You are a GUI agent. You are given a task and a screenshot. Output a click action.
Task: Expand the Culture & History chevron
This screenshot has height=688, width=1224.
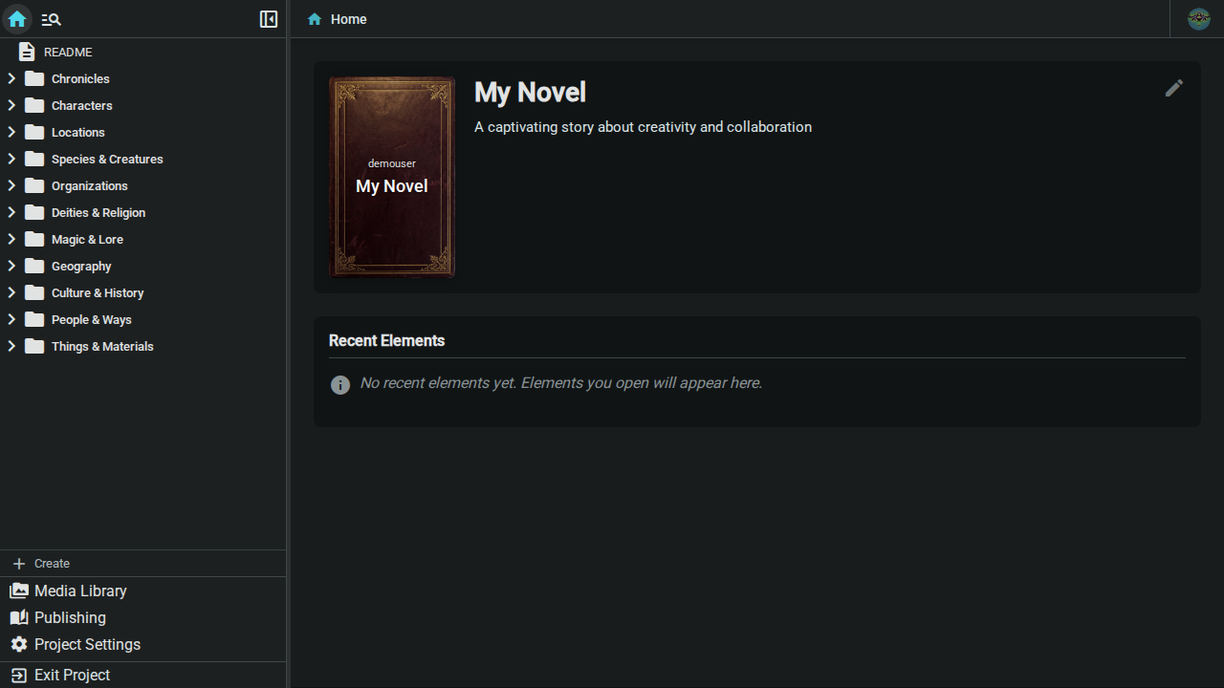11,292
